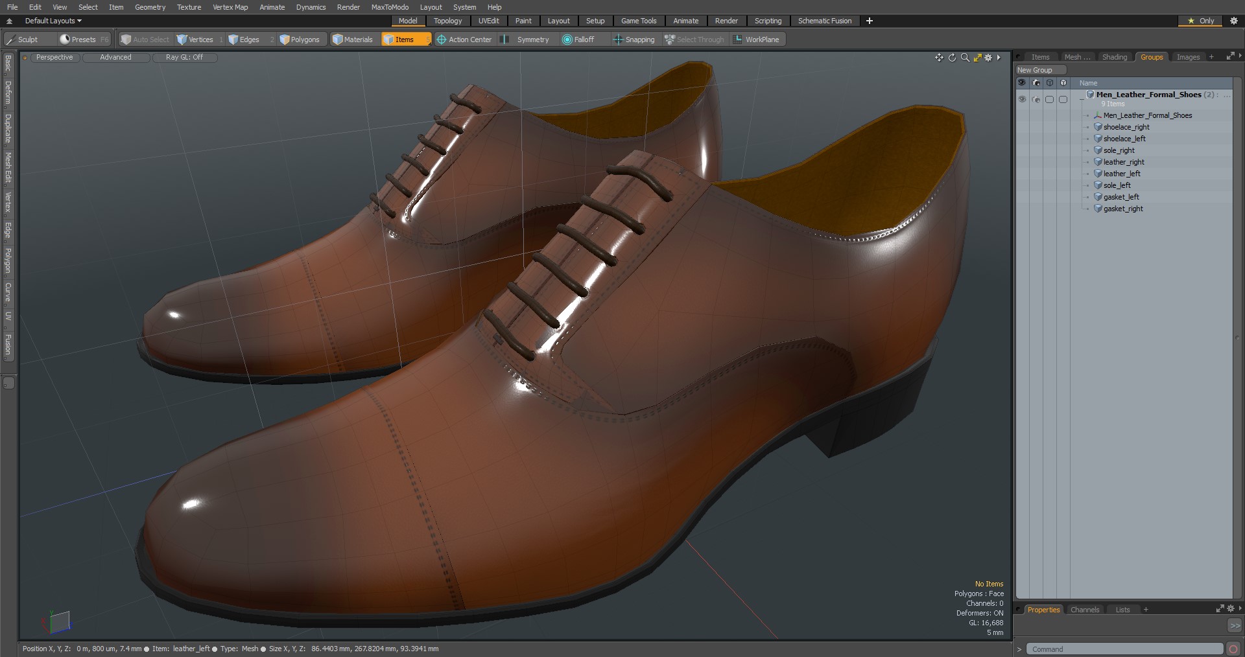Click the zoom magnifier viewport icon
The height and width of the screenshot is (657, 1245).
tap(965, 58)
